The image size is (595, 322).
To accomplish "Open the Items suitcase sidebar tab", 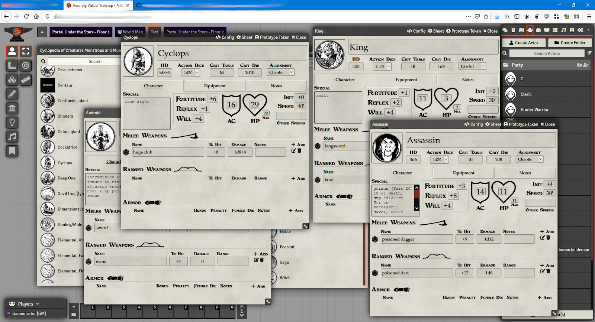I will coord(538,30).
